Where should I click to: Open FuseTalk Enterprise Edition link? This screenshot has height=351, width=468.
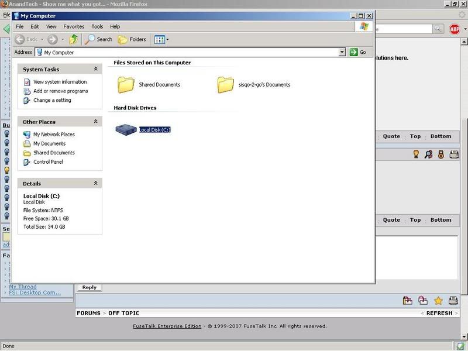click(x=167, y=326)
